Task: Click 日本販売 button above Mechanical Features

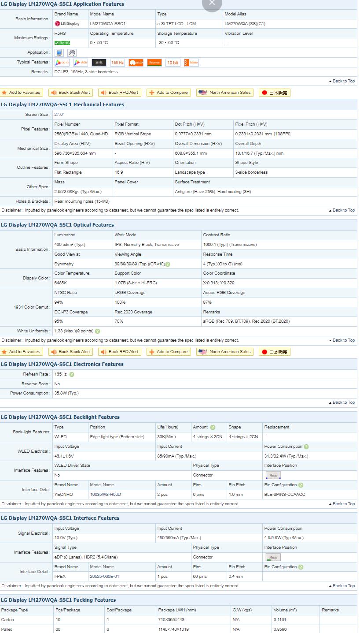Action: pos(275,93)
